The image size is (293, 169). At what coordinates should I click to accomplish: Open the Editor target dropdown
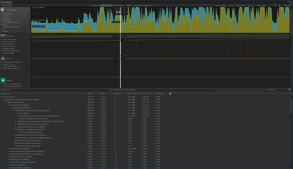pyautogui.click(x=130, y=6)
